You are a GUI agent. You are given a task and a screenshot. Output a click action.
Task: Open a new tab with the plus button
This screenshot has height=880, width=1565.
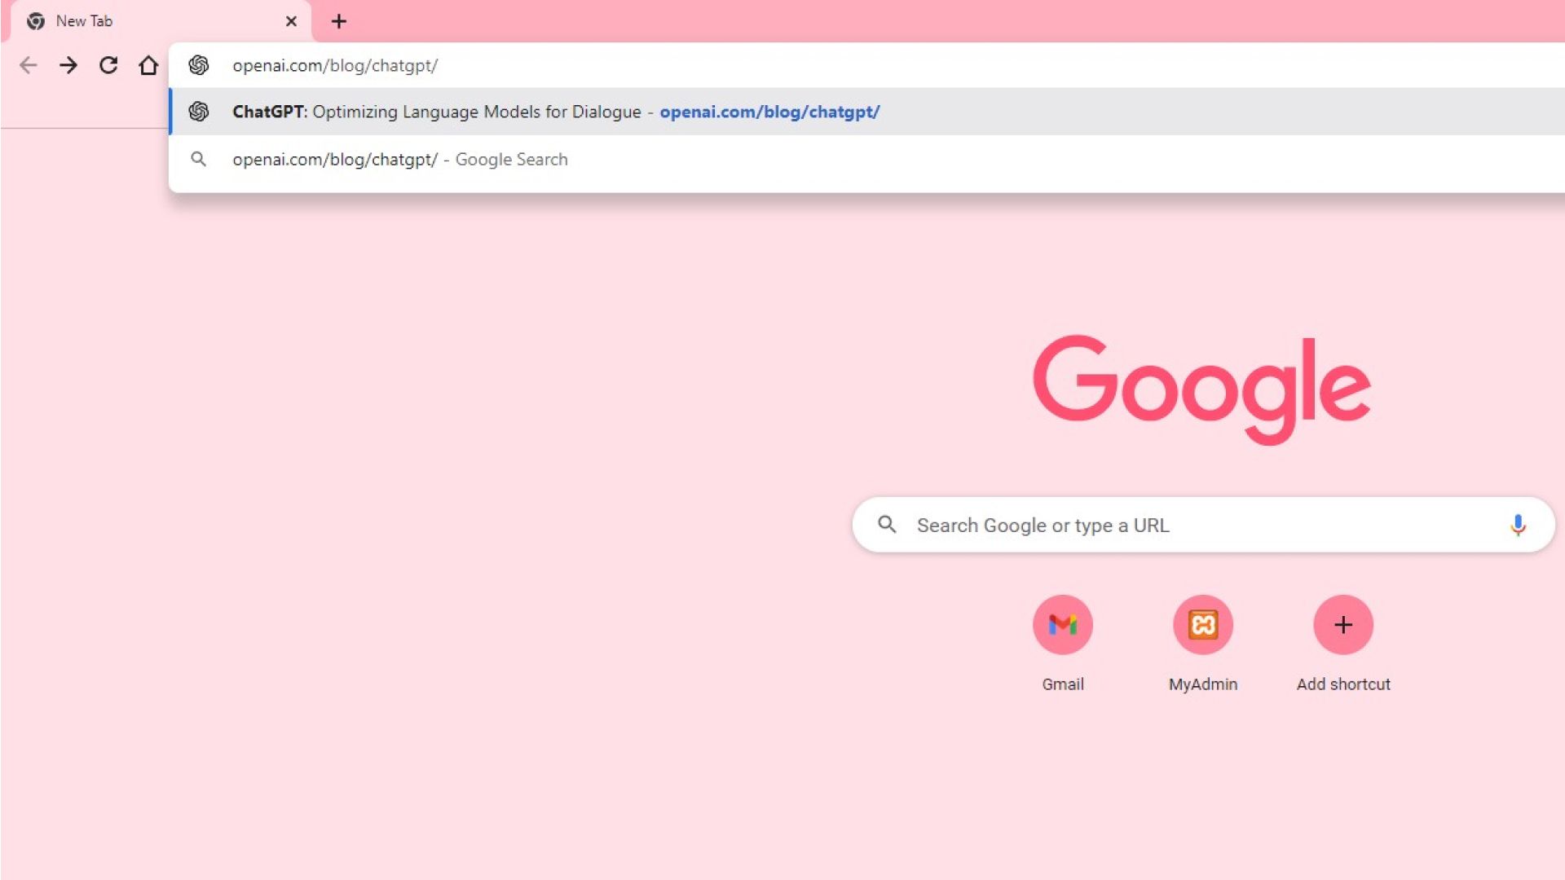click(x=339, y=21)
